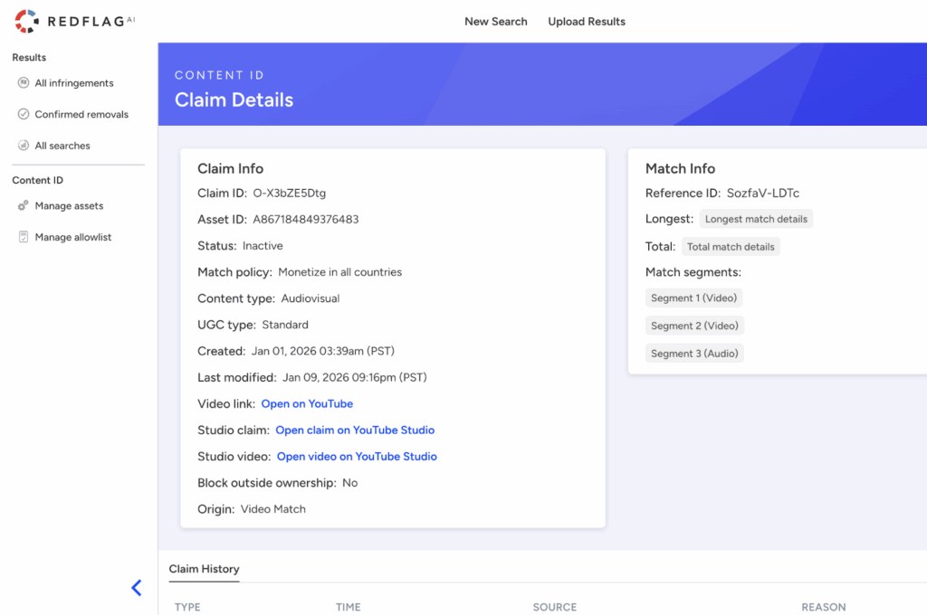Open video on YouTube Studio

point(357,457)
